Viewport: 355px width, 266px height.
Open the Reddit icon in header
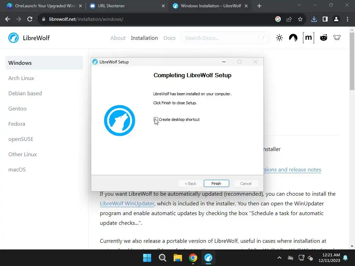pos(323,38)
